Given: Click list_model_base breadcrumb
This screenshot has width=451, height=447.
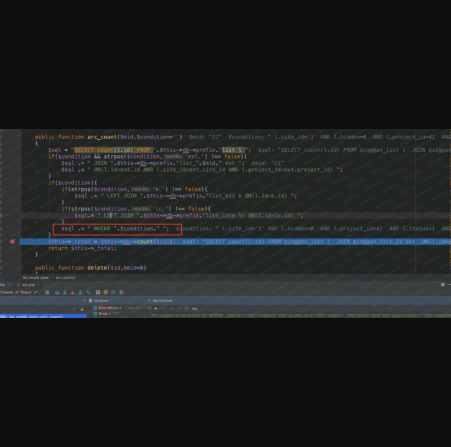Looking at the screenshot, I should point(35,277).
